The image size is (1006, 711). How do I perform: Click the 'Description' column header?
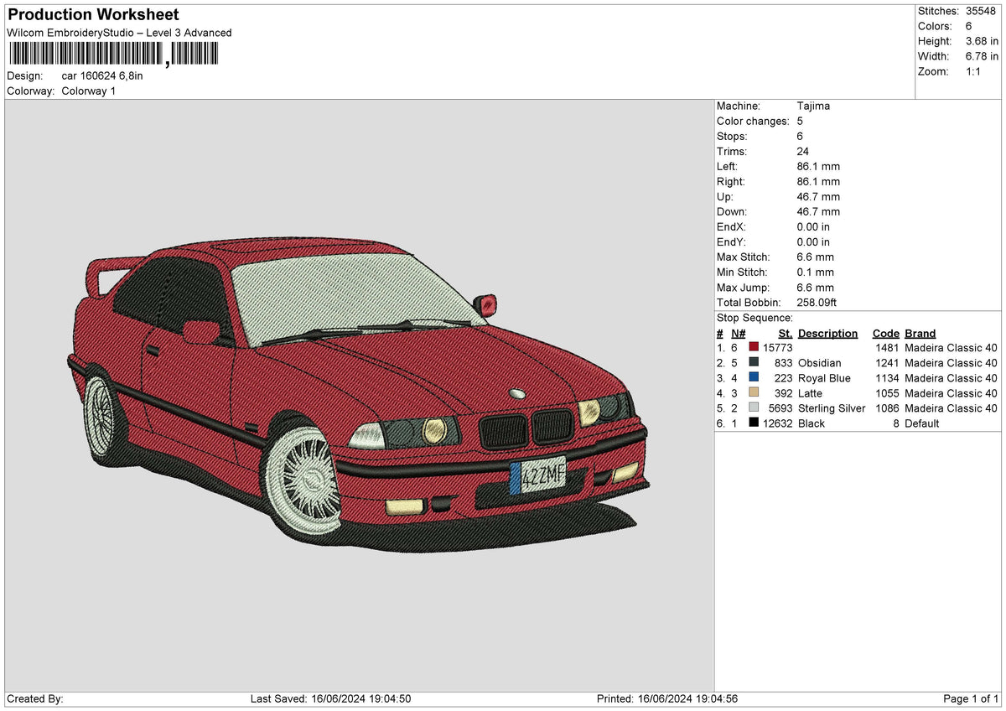click(x=828, y=333)
